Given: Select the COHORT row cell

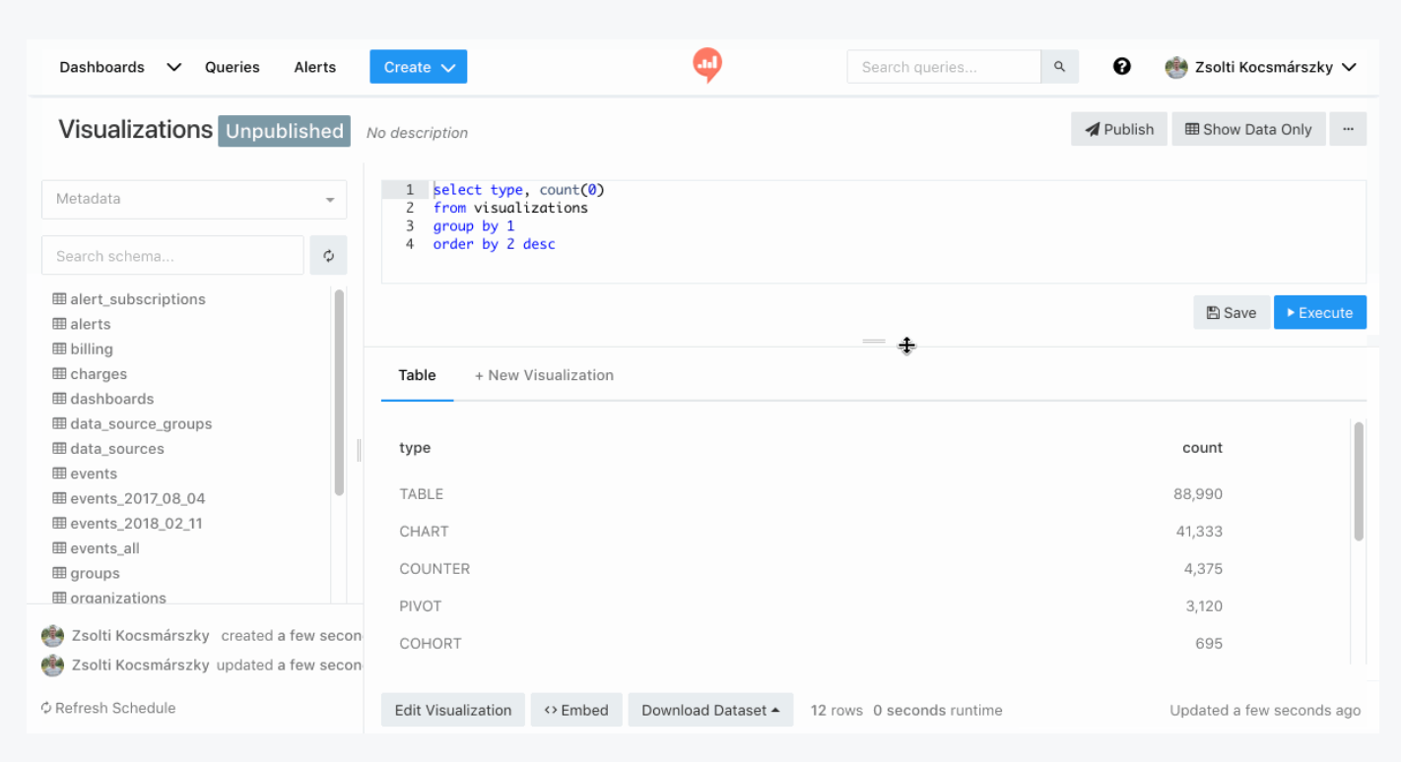Looking at the screenshot, I should pos(431,644).
